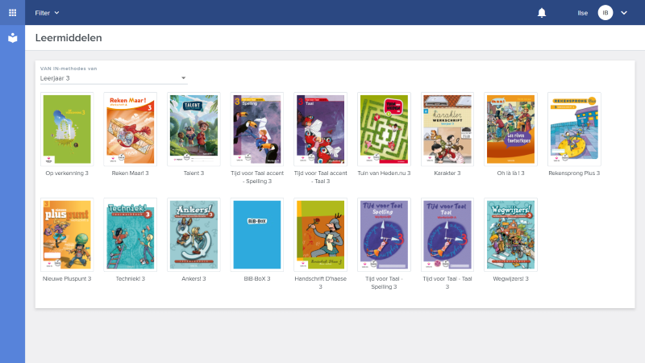Click the 'Rekensprong Plus 3' title text
645x363 pixels.
574,173
